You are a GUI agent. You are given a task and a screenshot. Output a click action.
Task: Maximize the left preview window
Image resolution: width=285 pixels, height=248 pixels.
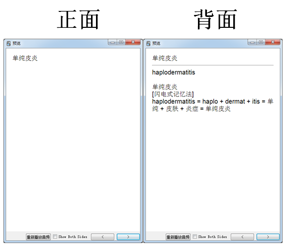click(121, 42)
